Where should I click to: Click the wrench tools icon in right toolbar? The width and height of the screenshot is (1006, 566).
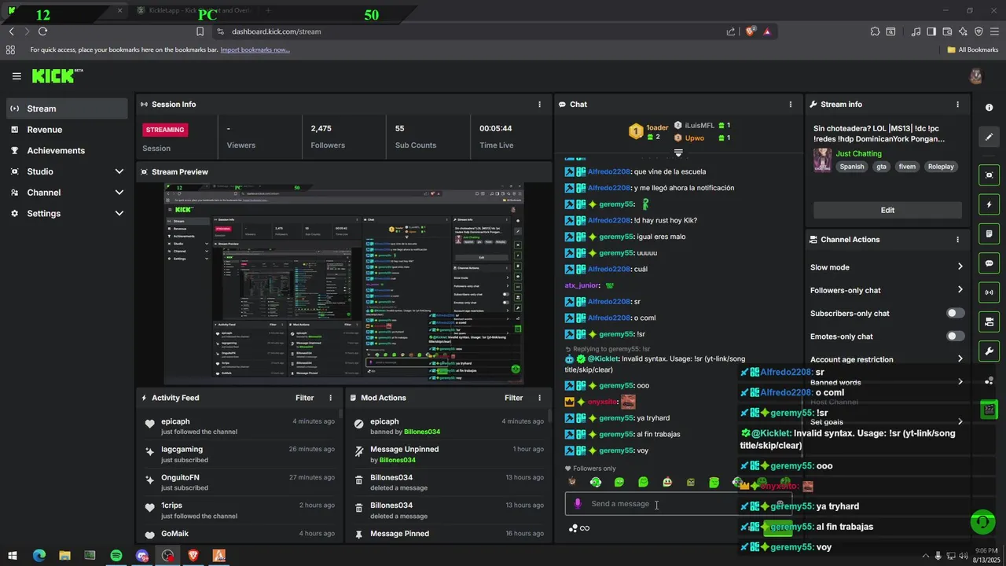click(x=989, y=351)
